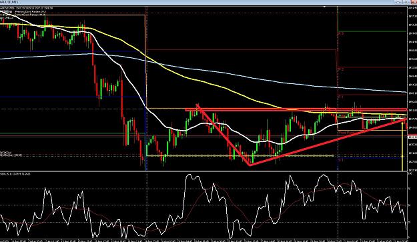The width and height of the screenshot is (417, 242).
Task: Click the highlighted current price label on scale
Action: (x=412, y=137)
